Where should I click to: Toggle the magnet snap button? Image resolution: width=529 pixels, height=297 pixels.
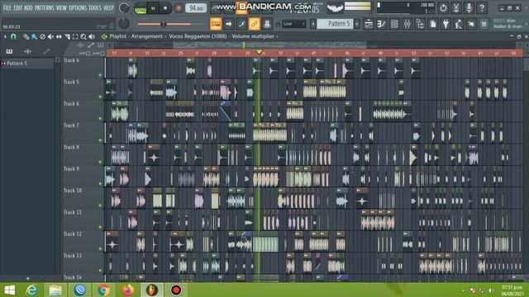tap(13, 36)
